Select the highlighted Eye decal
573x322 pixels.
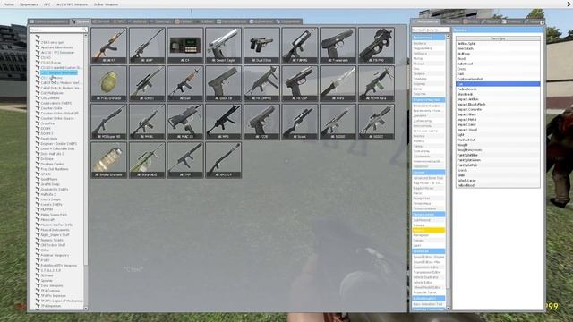click(x=498, y=84)
